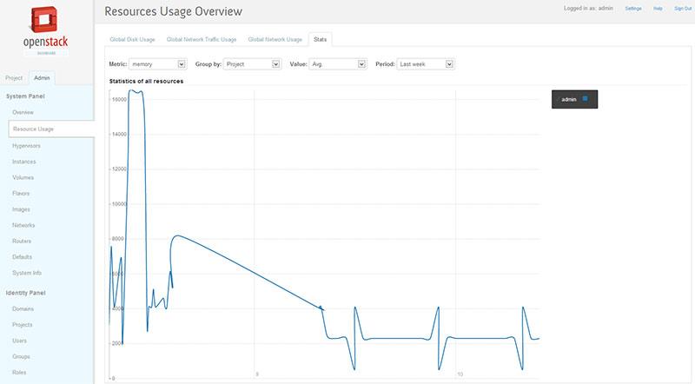Screen dimensions: 695x384
Task: Open Images in the sidebar
Action: 21,209
